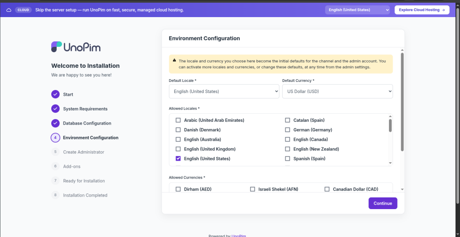Check Israeli Shekel (AFN) currency

click(x=252, y=189)
